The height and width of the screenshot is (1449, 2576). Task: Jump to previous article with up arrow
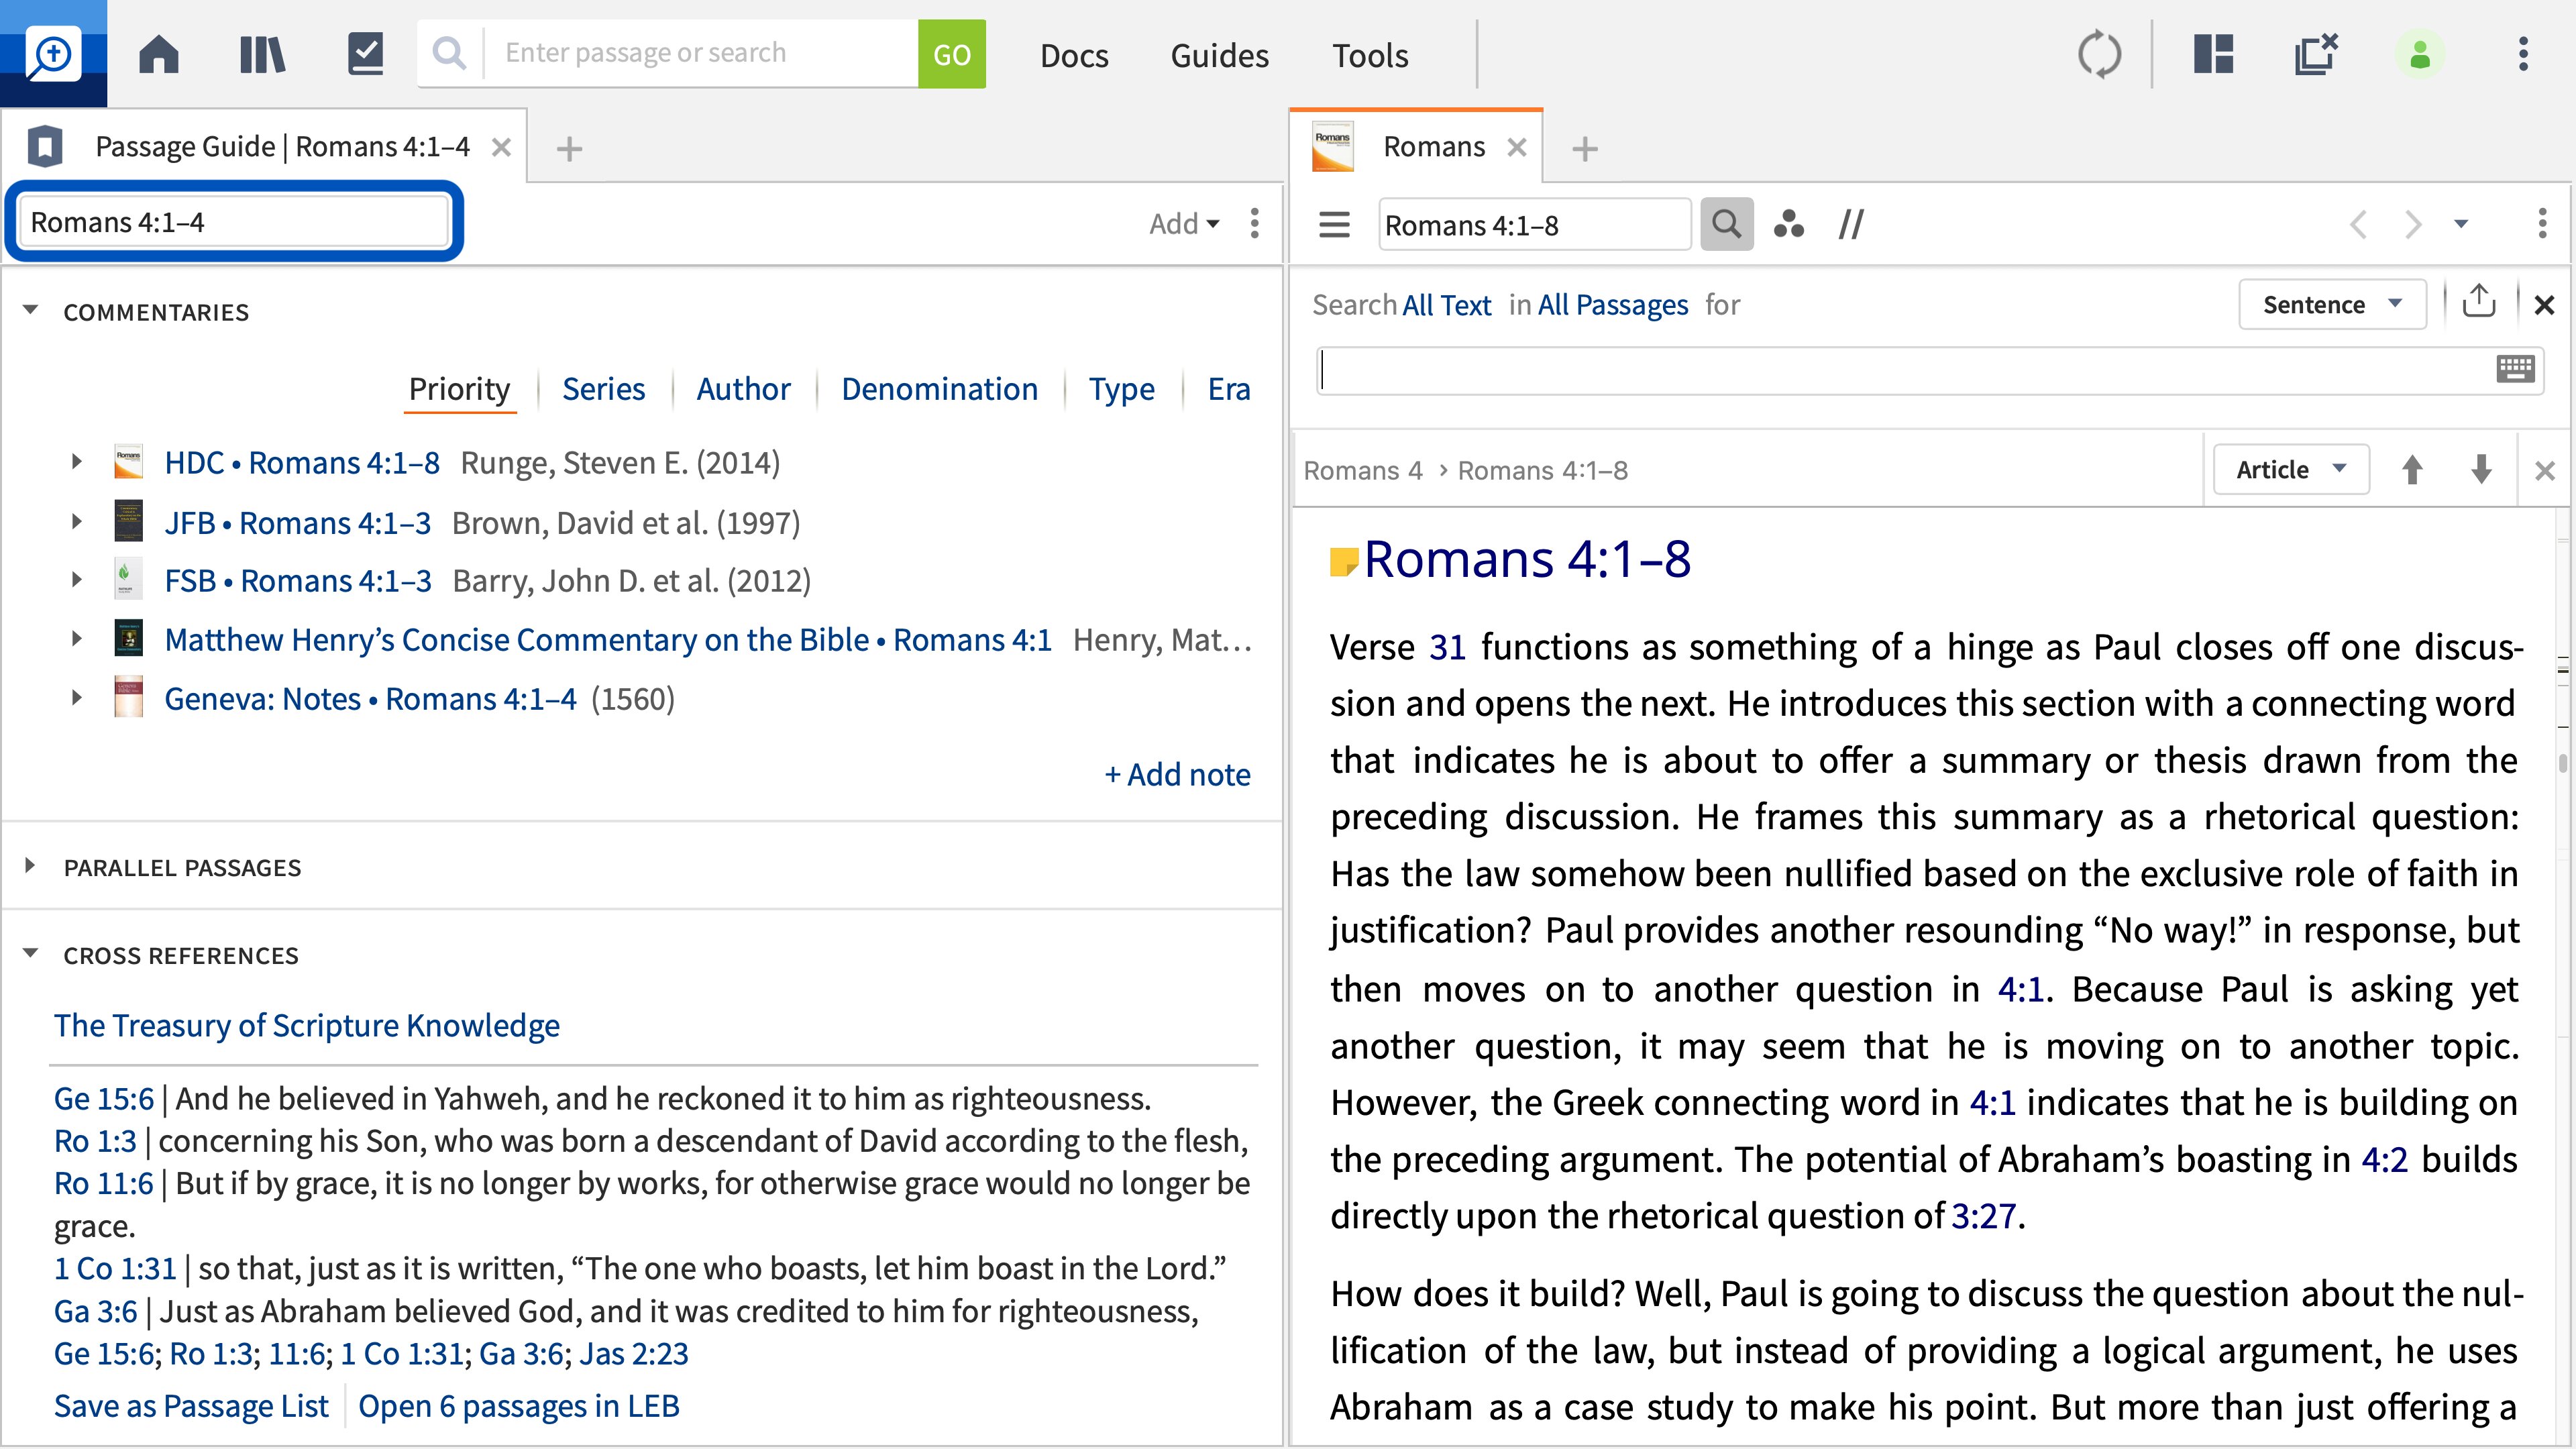click(2412, 469)
